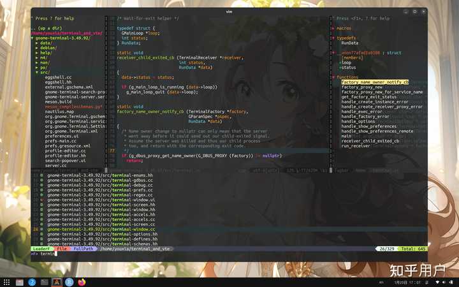459x287 pixels.
Task: Open the applications grid in the taskbar
Action: 6,282
